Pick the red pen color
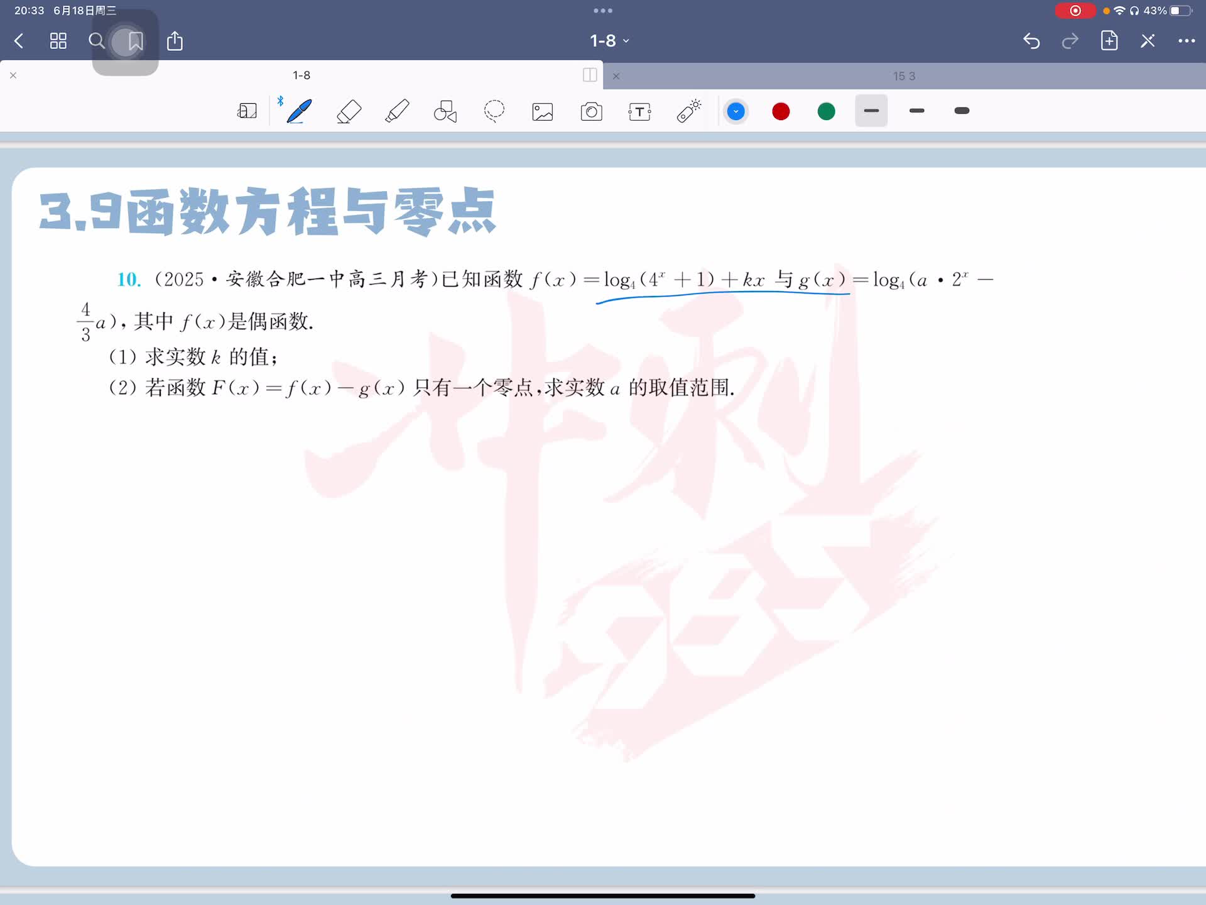 click(781, 112)
